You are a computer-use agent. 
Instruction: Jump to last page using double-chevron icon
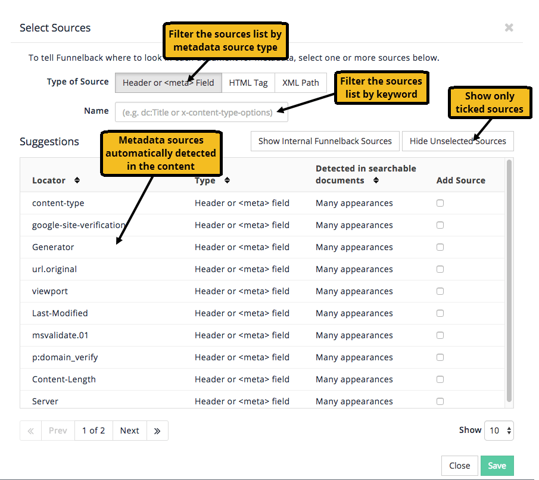(157, 430)
